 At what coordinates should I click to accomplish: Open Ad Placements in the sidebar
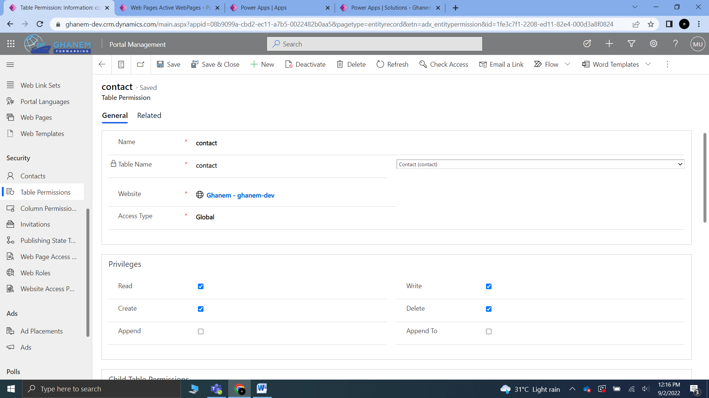pos(41,331)
